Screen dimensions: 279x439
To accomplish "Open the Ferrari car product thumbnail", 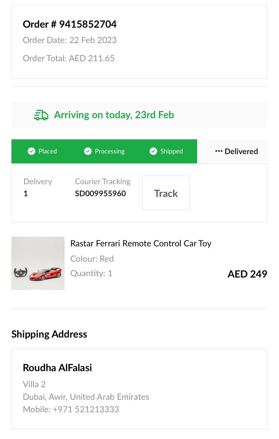I will (x=38, y=263).
